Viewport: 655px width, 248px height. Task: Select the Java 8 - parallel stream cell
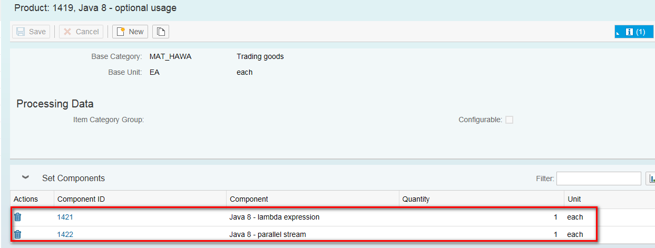(x=268, y=234)
